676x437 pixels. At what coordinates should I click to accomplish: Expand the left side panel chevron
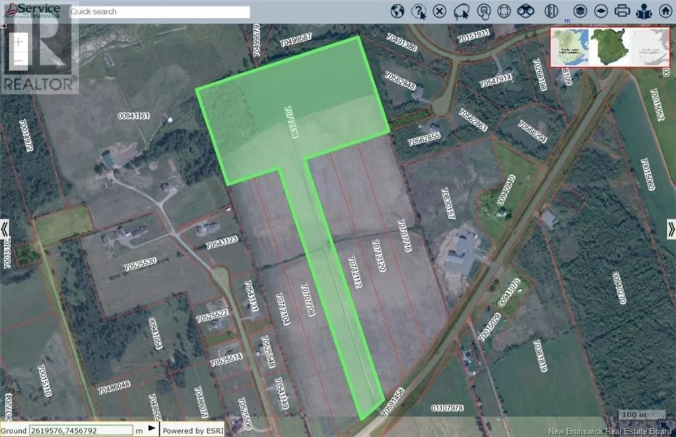(x=5, y=230)
